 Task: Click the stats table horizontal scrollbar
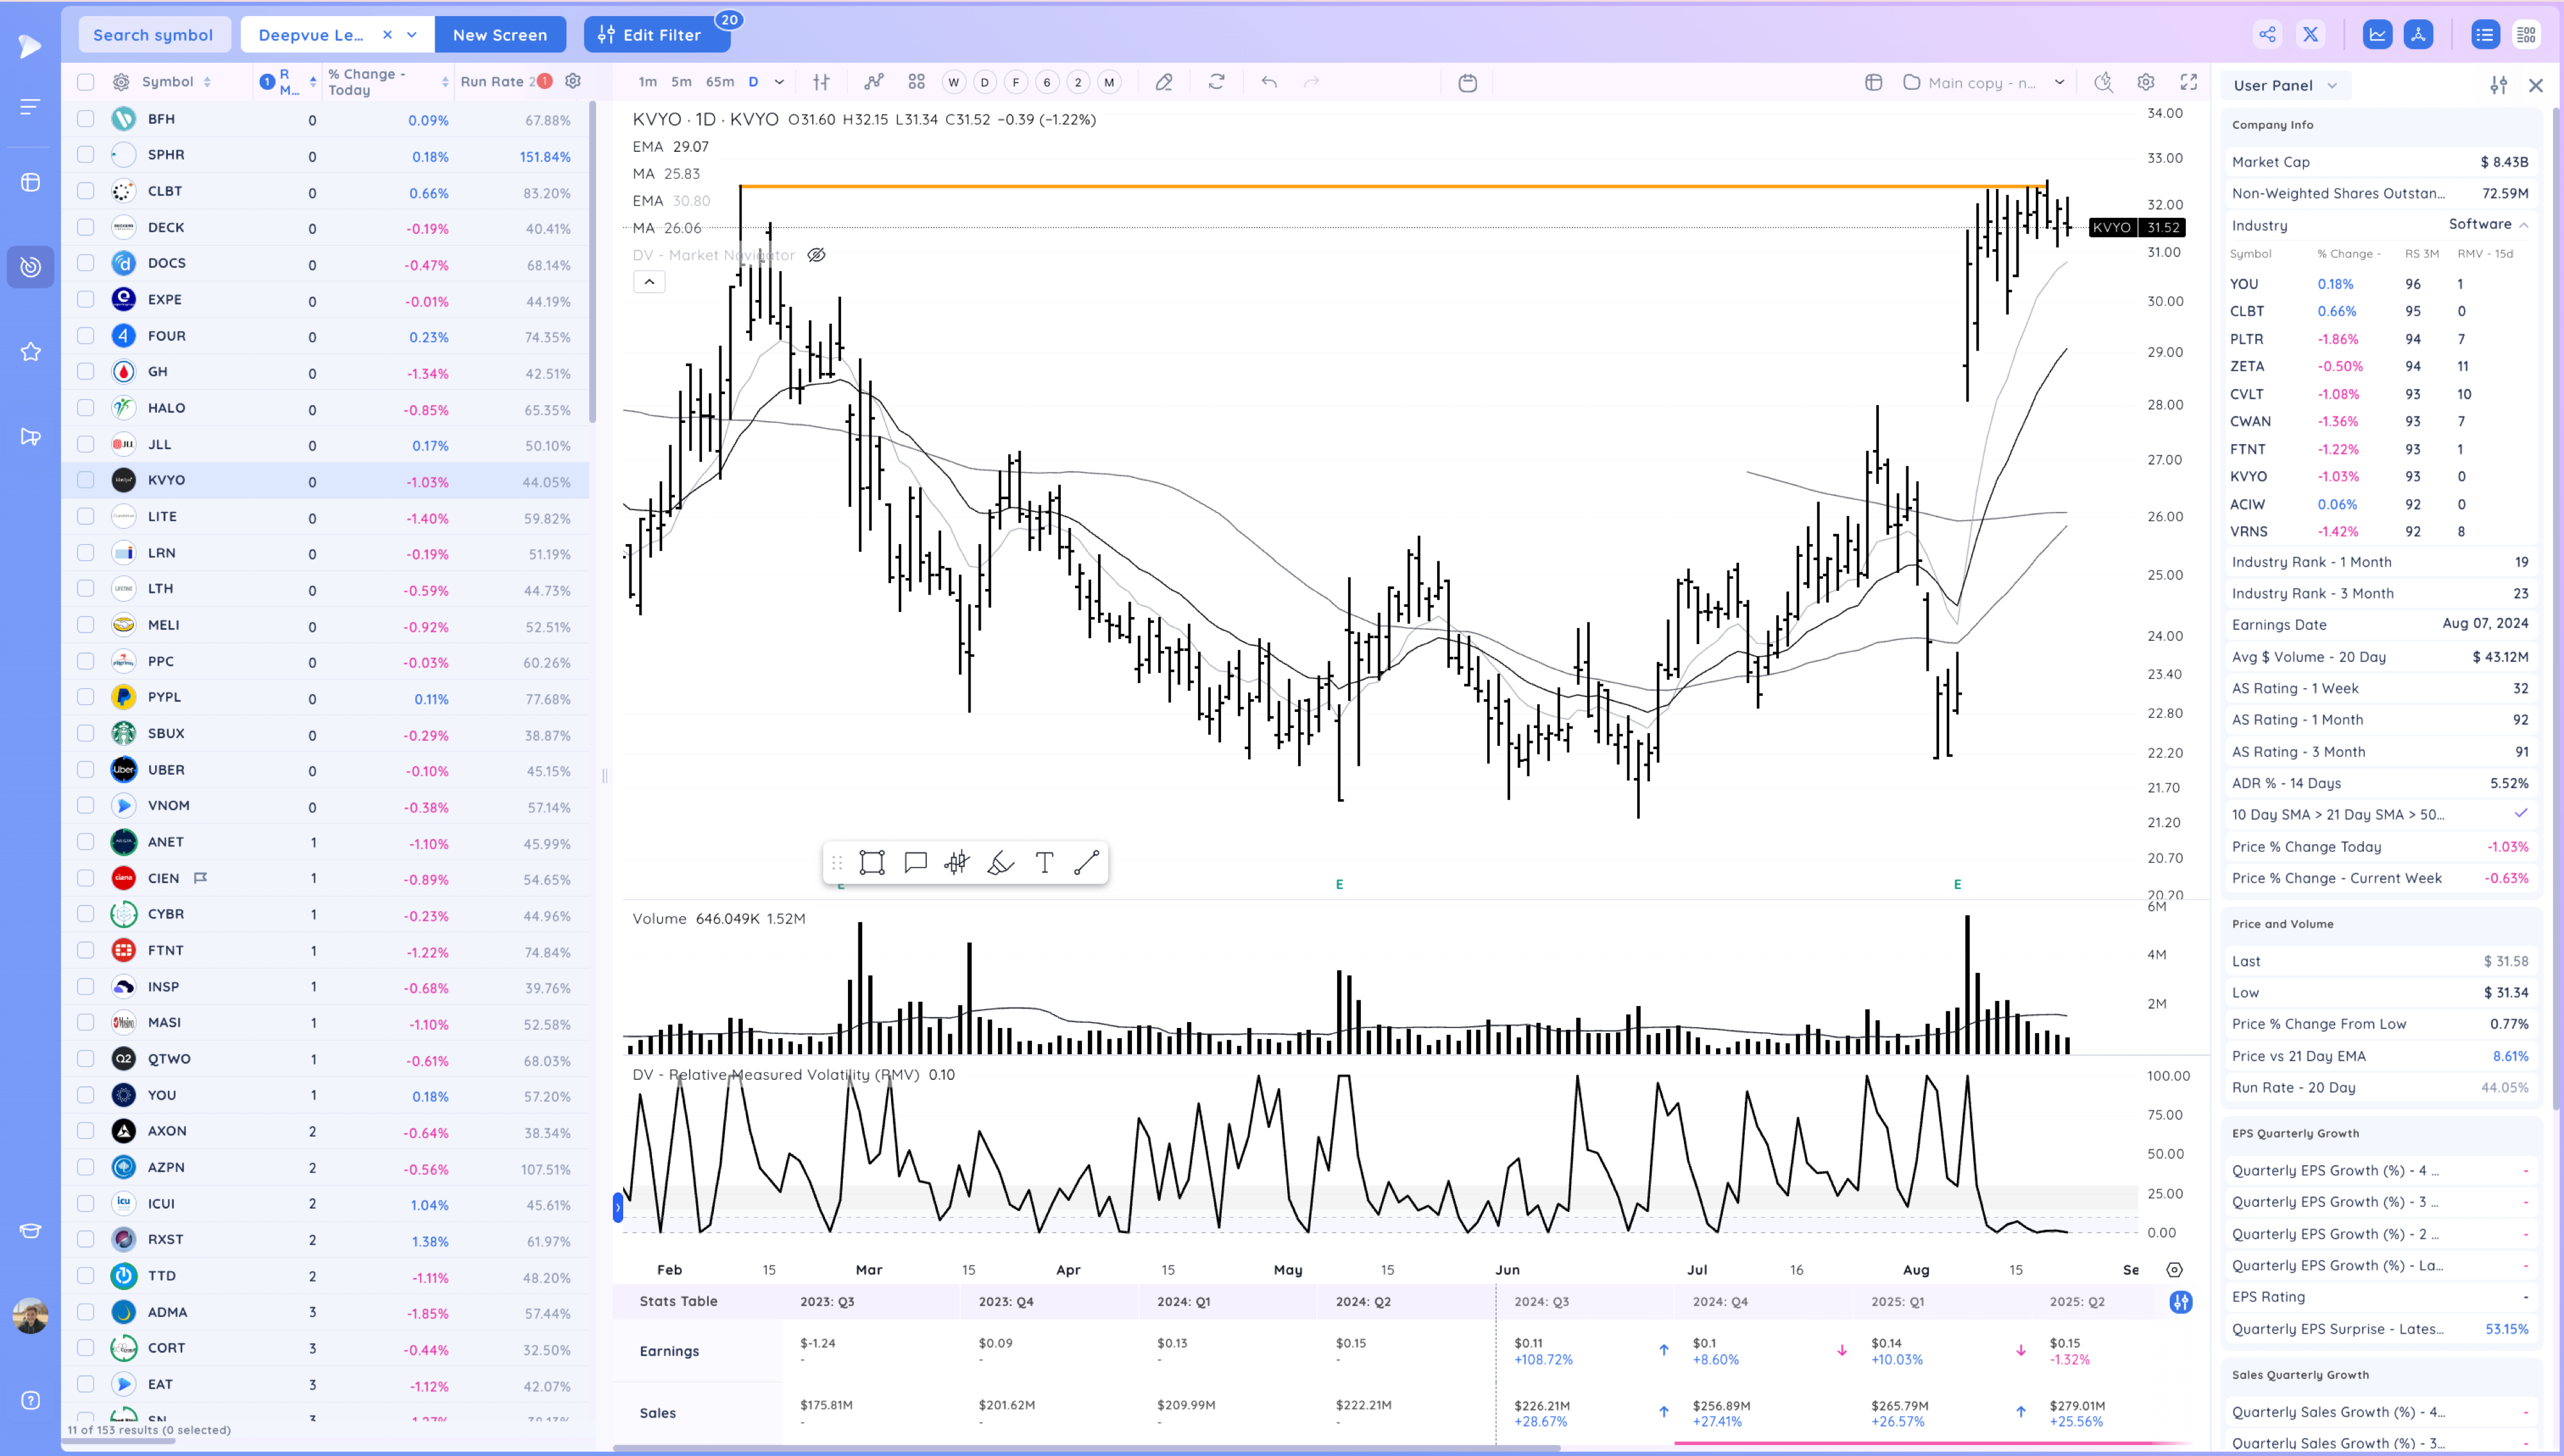coord(1087,1447)
